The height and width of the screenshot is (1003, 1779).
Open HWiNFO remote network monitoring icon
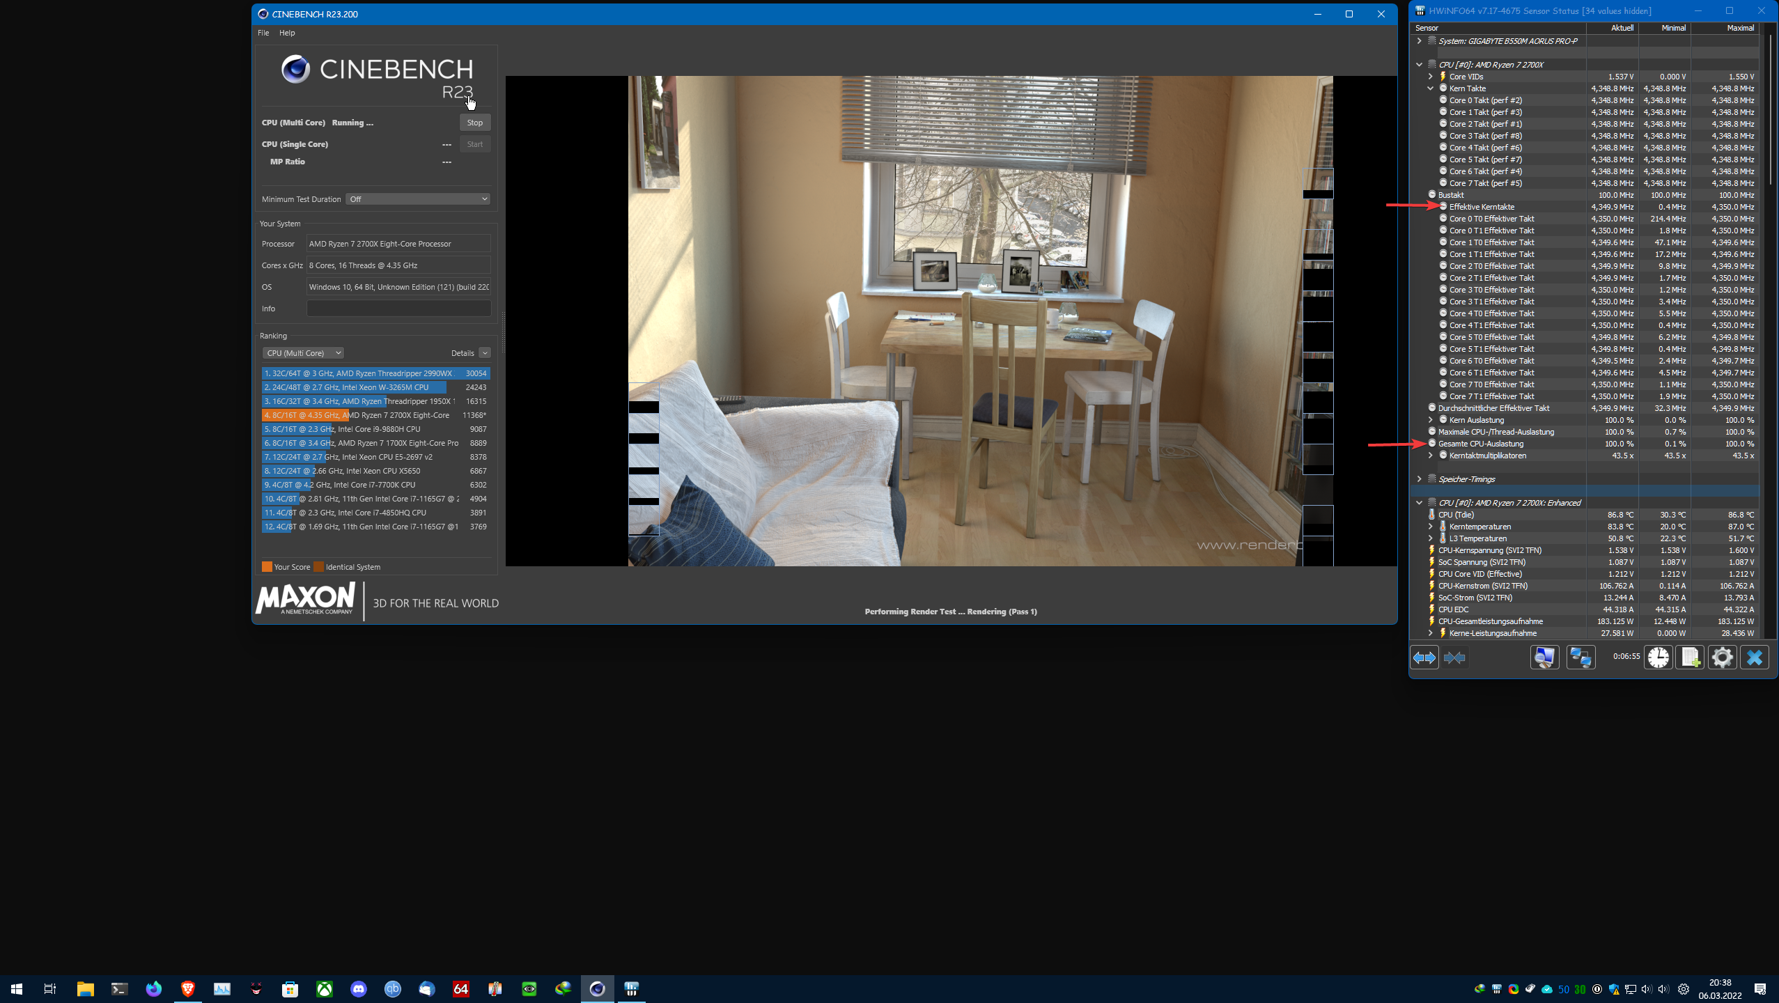click(x=1580, y=658)
